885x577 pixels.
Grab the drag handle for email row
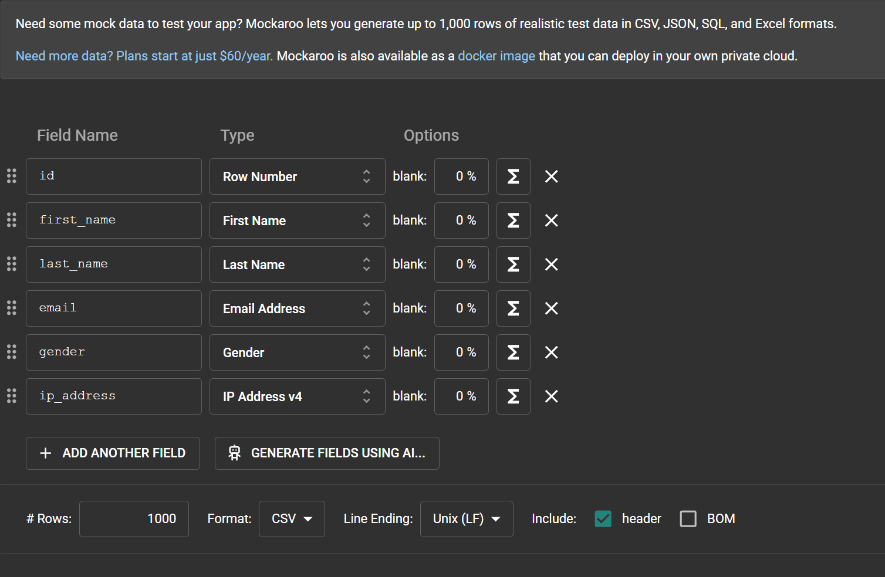point(12,308)
